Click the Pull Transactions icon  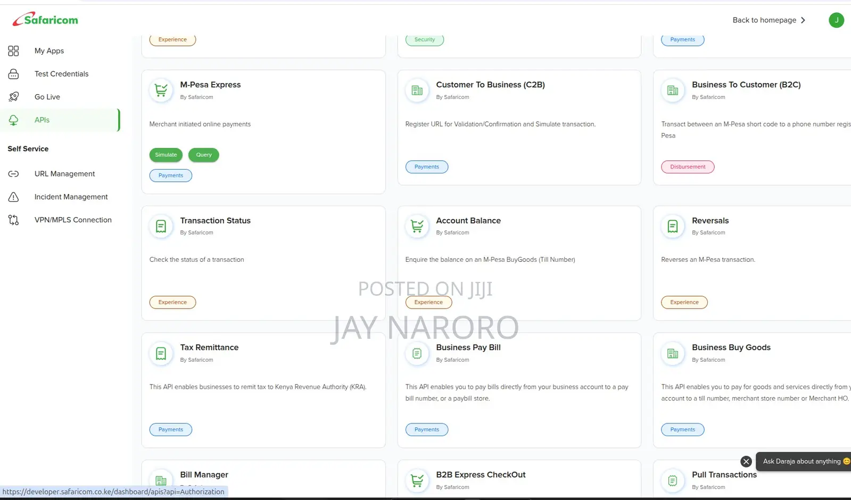tap(673, 480)
